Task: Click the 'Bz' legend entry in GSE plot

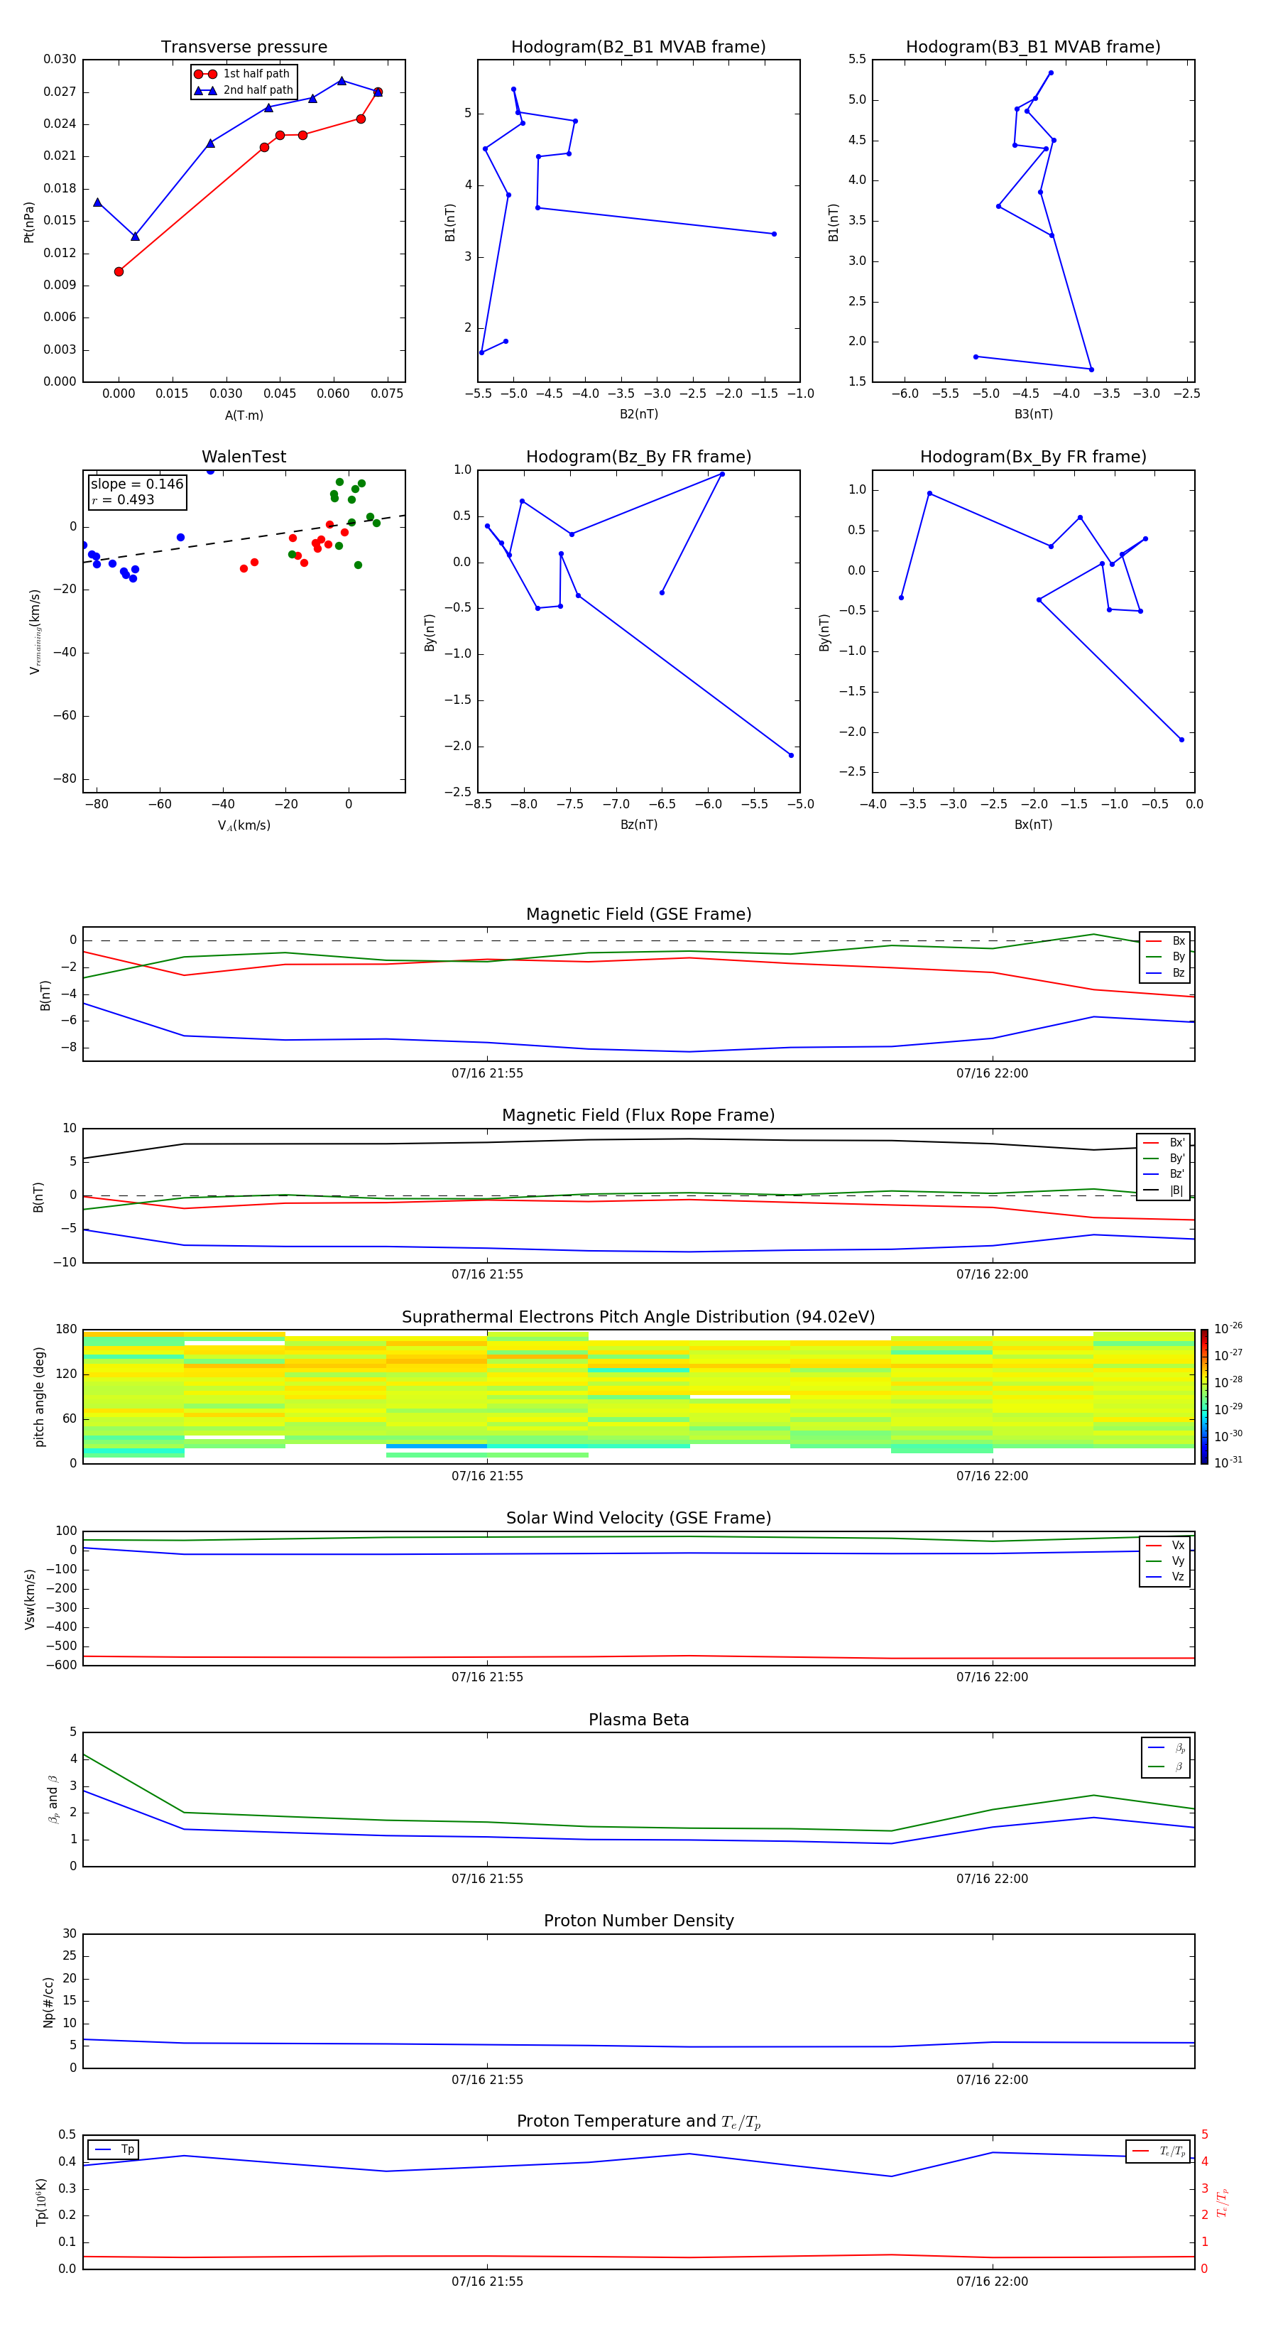Action: [1166, 972]
